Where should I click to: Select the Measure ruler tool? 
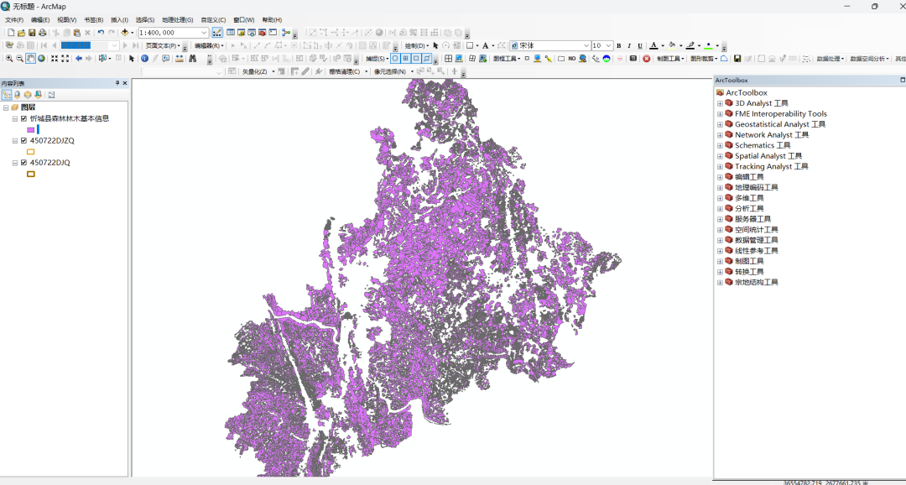[x=180, y=59]
